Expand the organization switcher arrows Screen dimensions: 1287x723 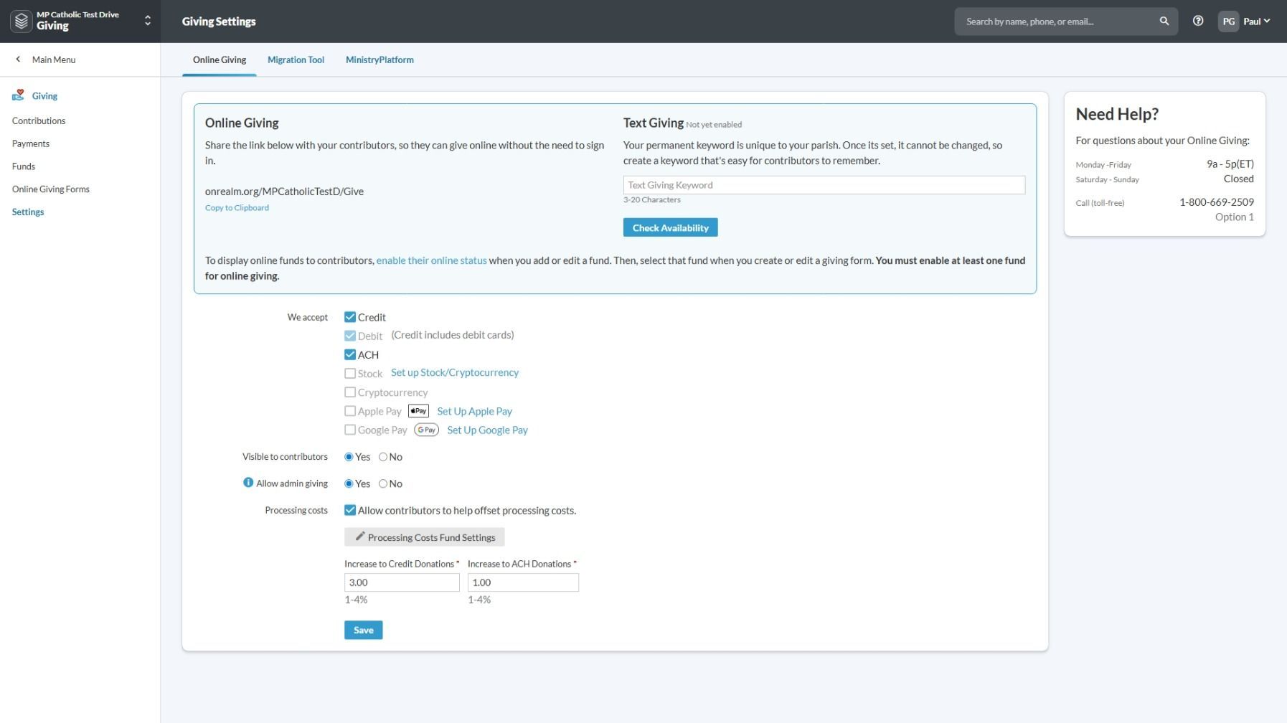pos(148,22)
